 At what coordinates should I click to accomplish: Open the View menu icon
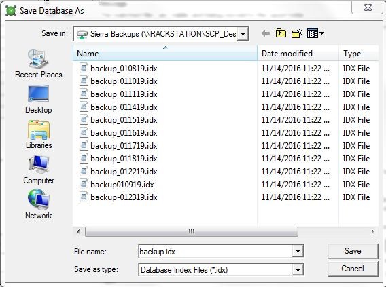click(x=315, y=33)
